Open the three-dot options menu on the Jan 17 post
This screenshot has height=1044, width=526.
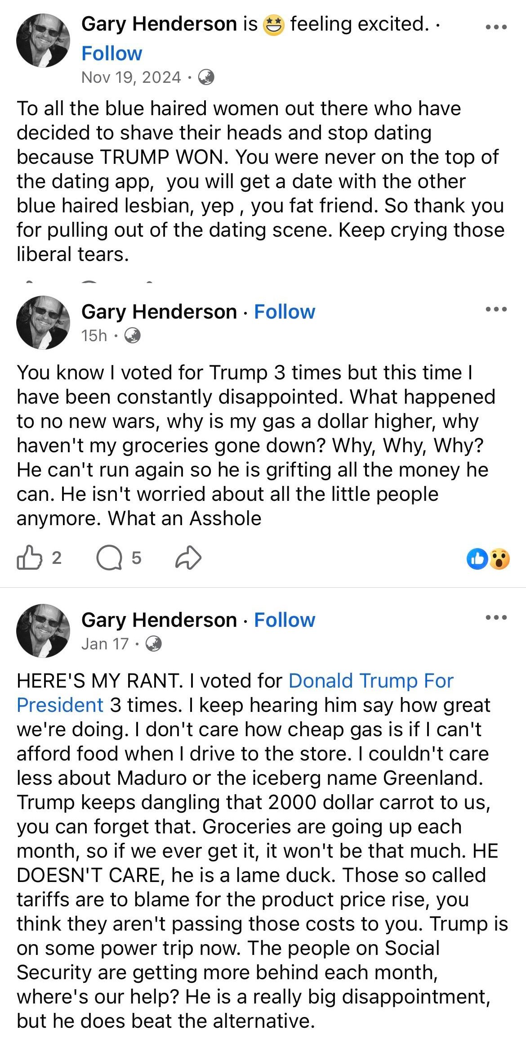click(496, 617)
